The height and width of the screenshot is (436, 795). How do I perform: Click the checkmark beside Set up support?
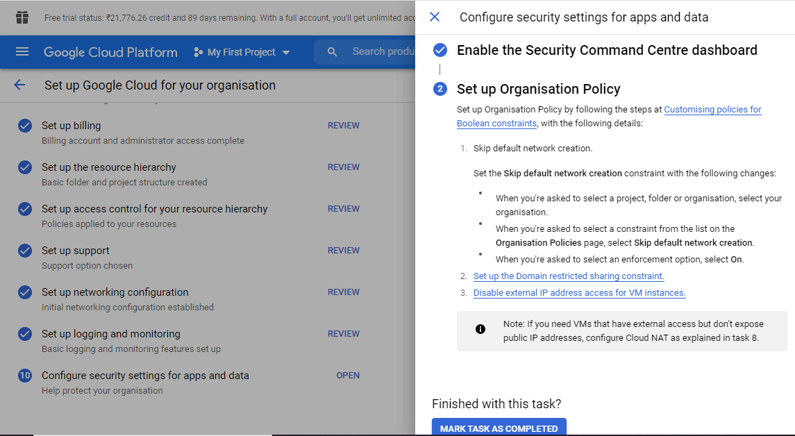tap(25, 251)
